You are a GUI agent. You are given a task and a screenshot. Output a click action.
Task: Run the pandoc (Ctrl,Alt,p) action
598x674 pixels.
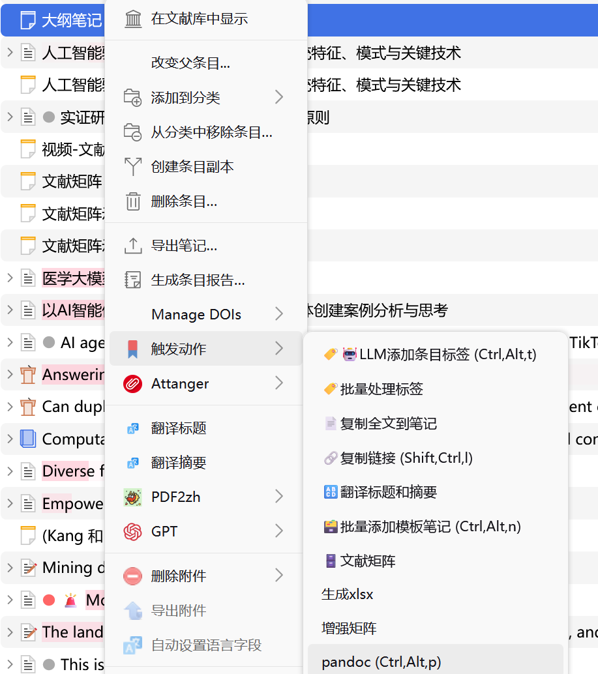436,661
